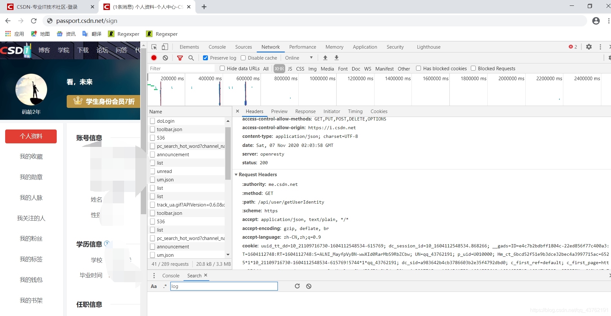This screenshot has width=611, height=316.
Task: Open the drawer three-dot menu
Action: (x=154, y=275)
